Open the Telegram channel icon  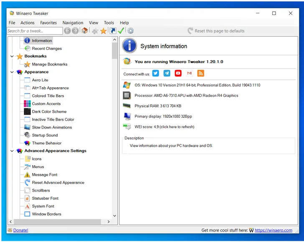(167, 73)
